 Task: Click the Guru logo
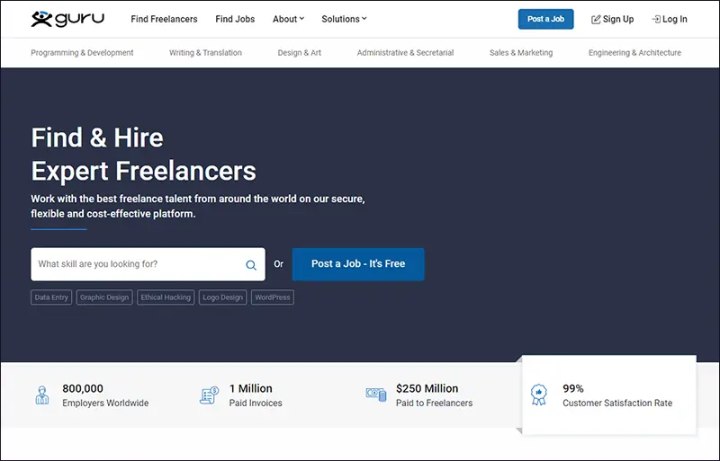[67, 19]
